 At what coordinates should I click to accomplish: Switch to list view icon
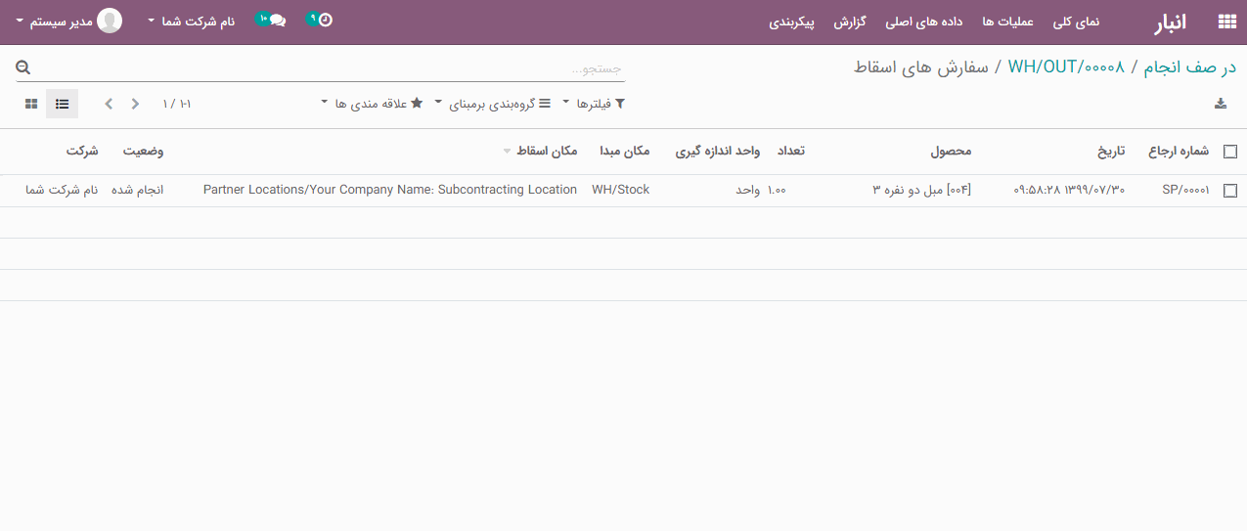(x=62, y=104)
